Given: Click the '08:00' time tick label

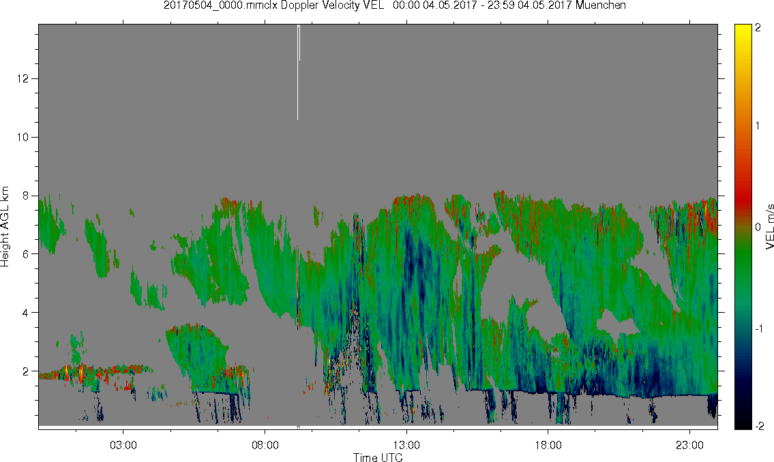Looking at the screenshot, I should tap(265, 445).
